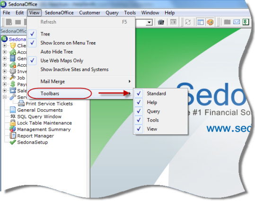Hide the Tools toolbar in the submenu
The image size is (255, 201).
pos(160,120)
